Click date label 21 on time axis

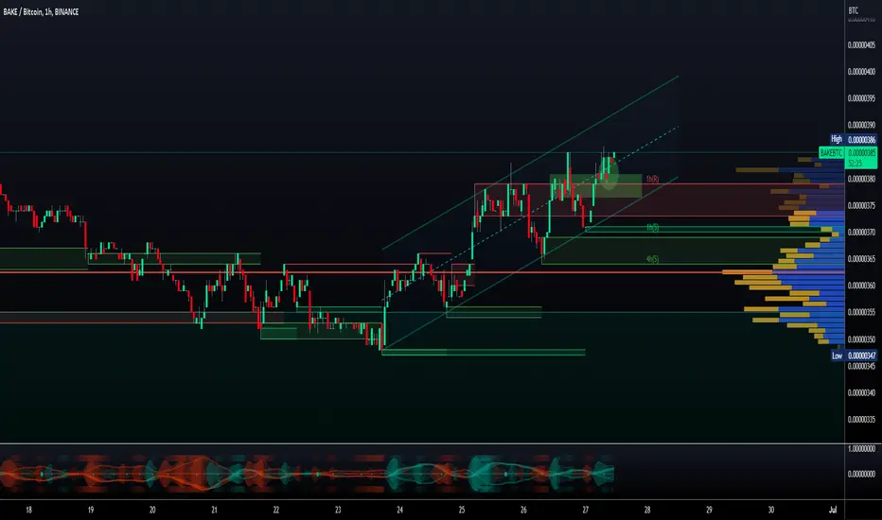[214, 511]
